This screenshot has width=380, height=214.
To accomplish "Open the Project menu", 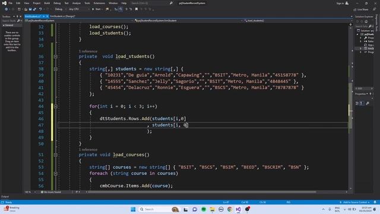I will 37,3.
